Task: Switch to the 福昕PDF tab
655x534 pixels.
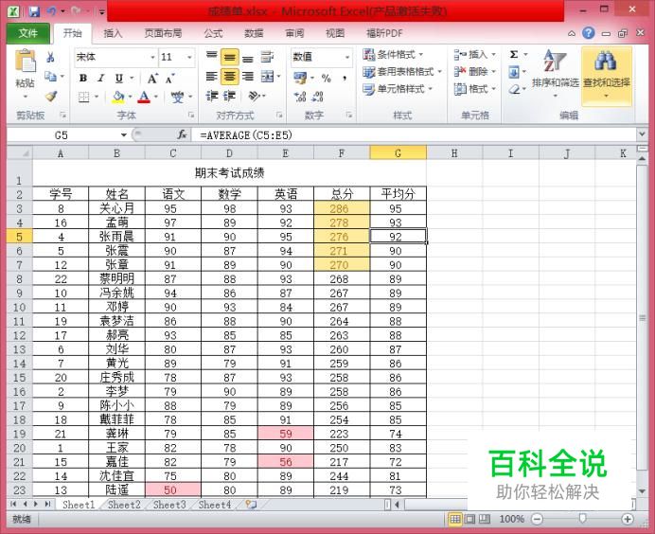Action: (x=384, y=33)
